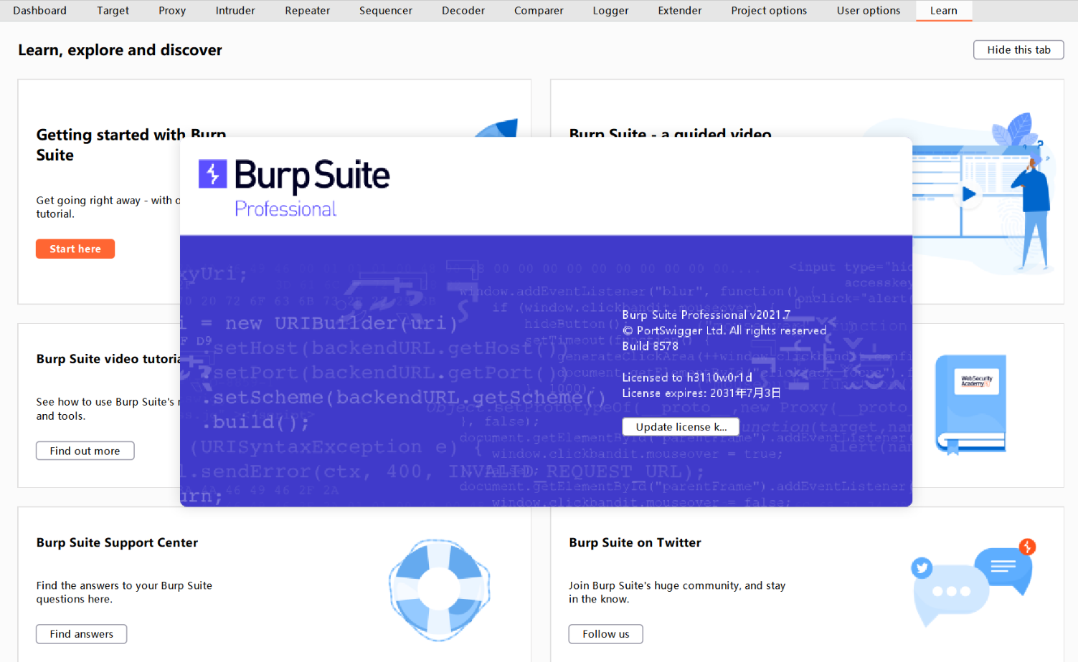Click the Find answers button

tap(81, 634)
